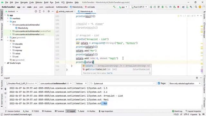206x116 pixels.
Task: Open the Device Manager toolbar icon
Action: (x=187, y=7)
